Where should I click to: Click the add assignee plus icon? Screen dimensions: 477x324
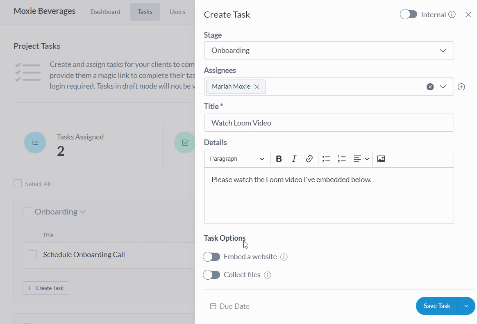(461, 87)
